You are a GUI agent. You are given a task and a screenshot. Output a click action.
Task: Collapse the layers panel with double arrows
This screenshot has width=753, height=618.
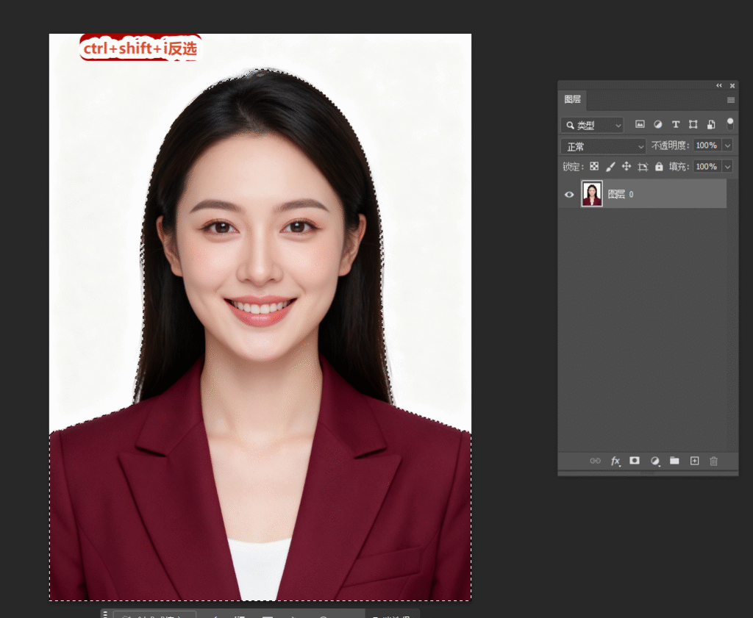(719, 85)
